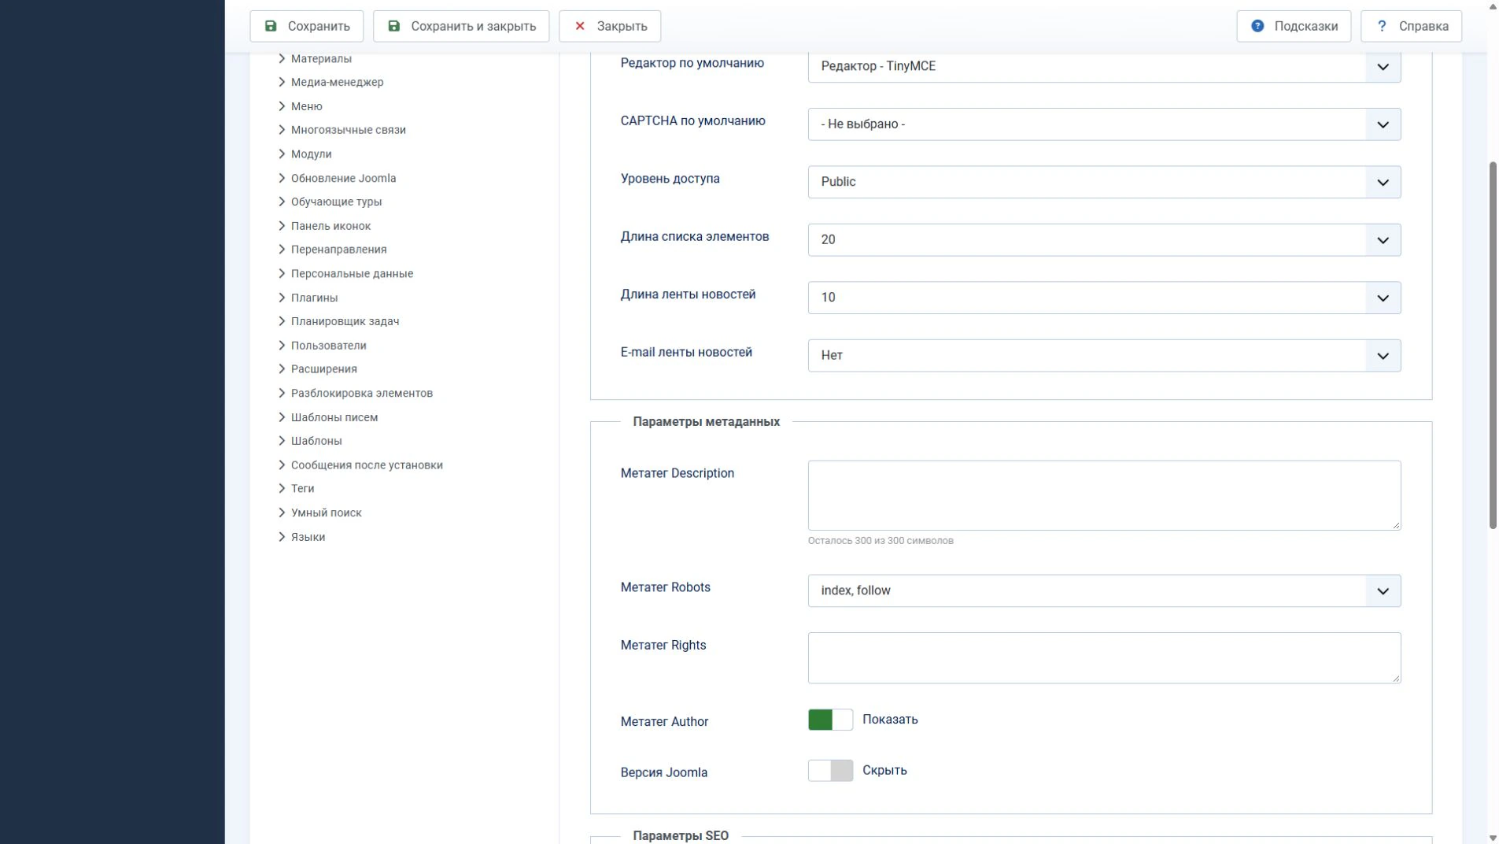This screenshot has width=1499, height=844.
Task: Click Сохранить и закрыть button
Action: (x=461, y=26)
